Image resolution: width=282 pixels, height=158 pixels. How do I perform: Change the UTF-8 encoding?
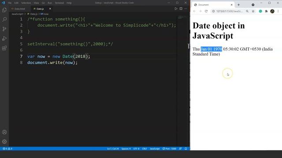136,149
